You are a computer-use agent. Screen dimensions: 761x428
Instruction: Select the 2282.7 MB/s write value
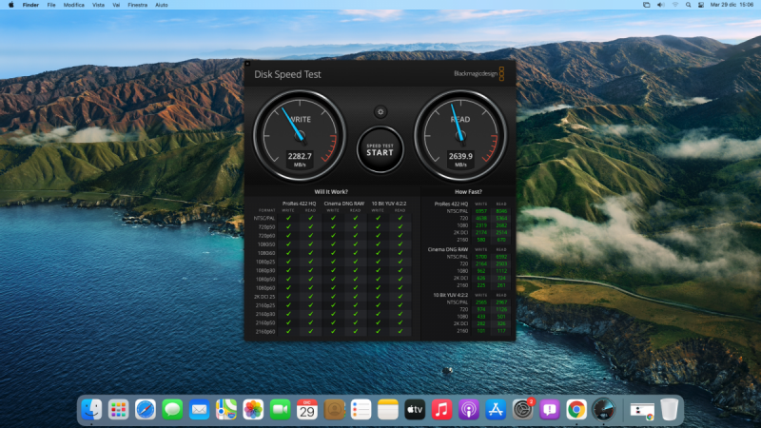coord(300,156)
